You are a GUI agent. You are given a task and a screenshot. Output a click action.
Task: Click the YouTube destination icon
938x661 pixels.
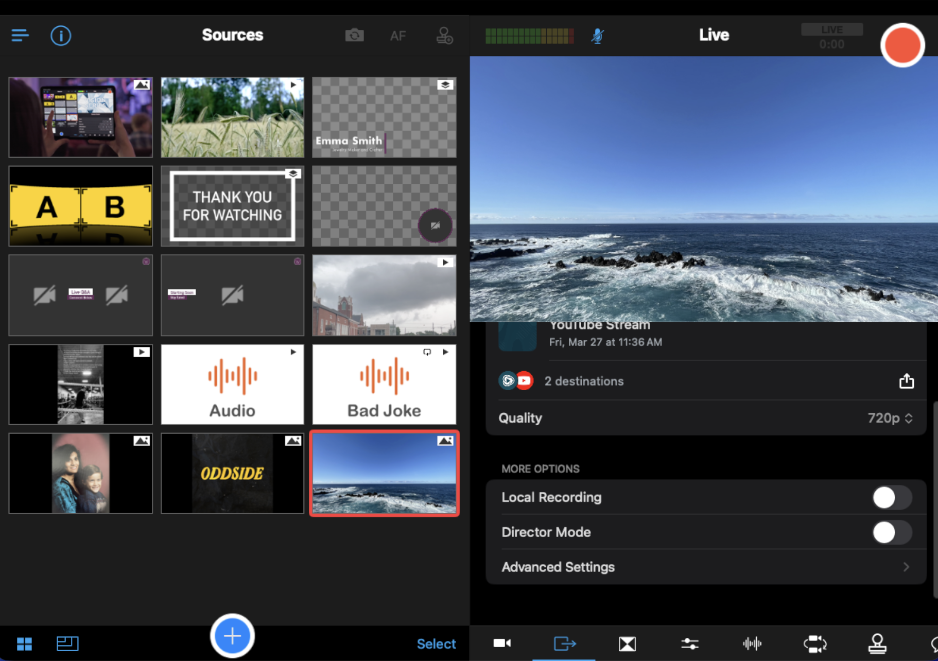click(524, 381)
